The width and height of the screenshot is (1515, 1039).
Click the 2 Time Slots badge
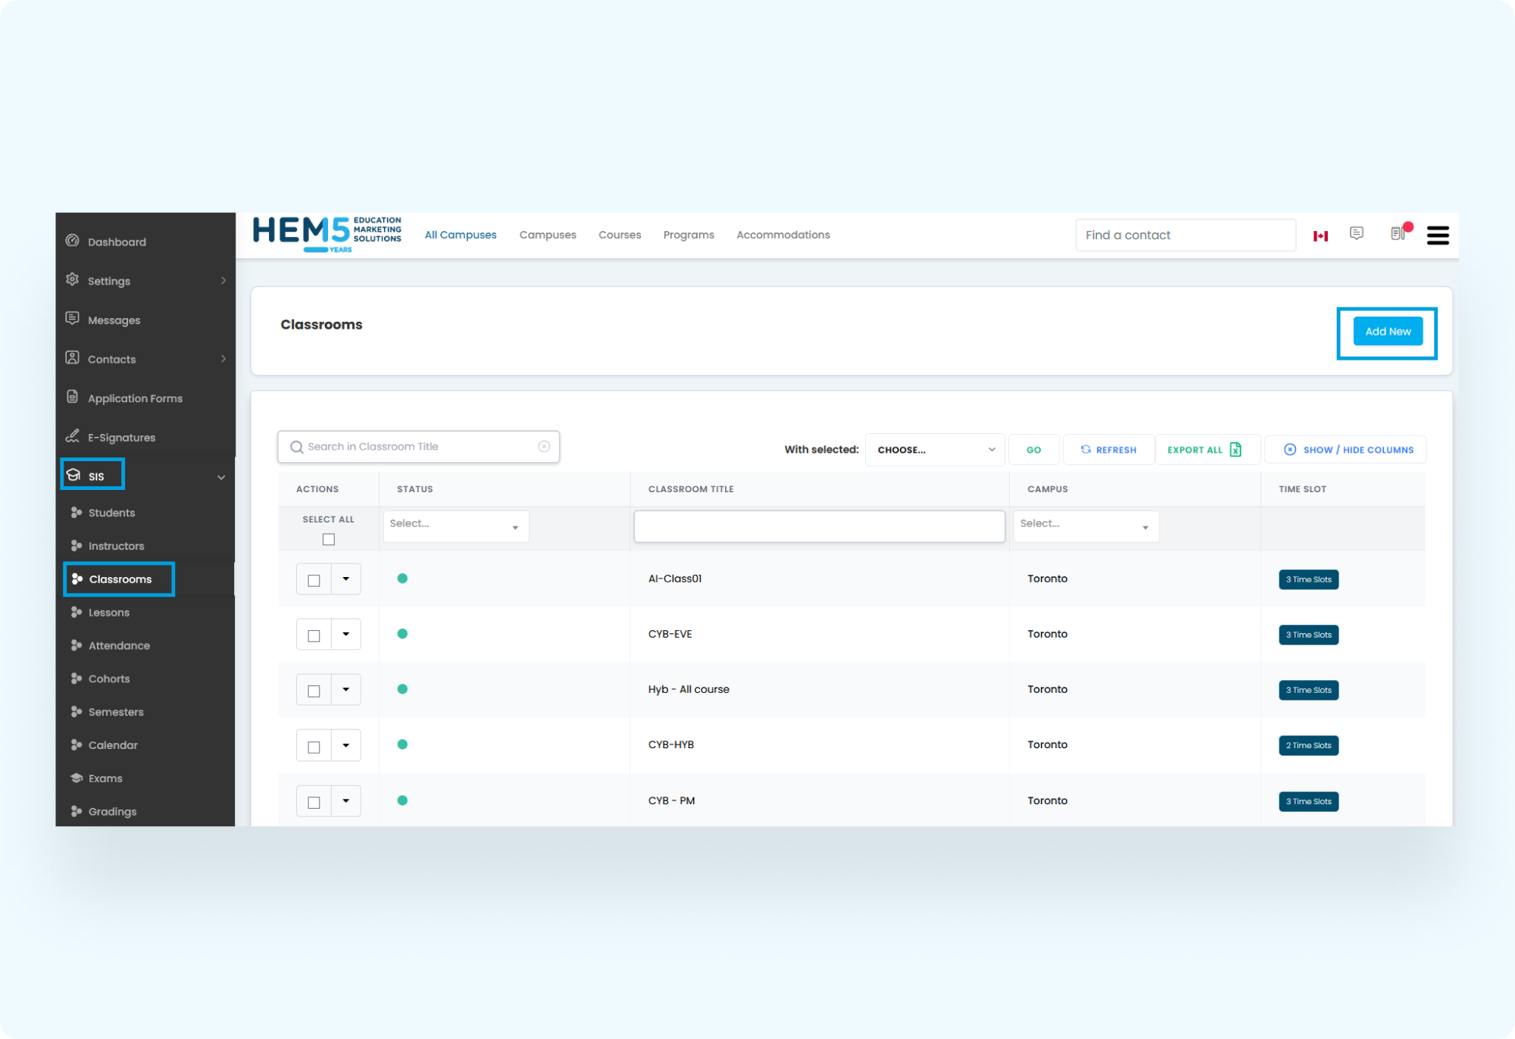[1308, 746]
